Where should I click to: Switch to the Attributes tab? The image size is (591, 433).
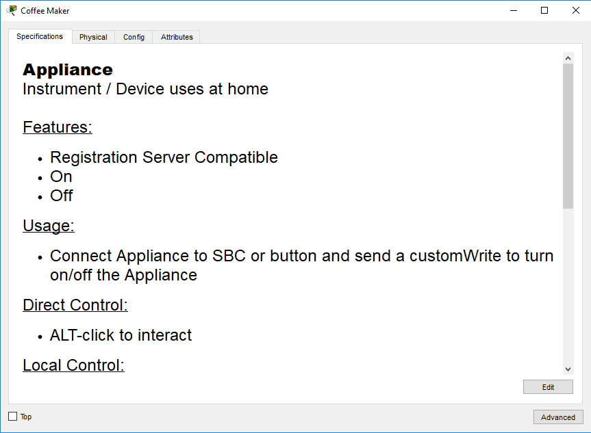[177, 37]
